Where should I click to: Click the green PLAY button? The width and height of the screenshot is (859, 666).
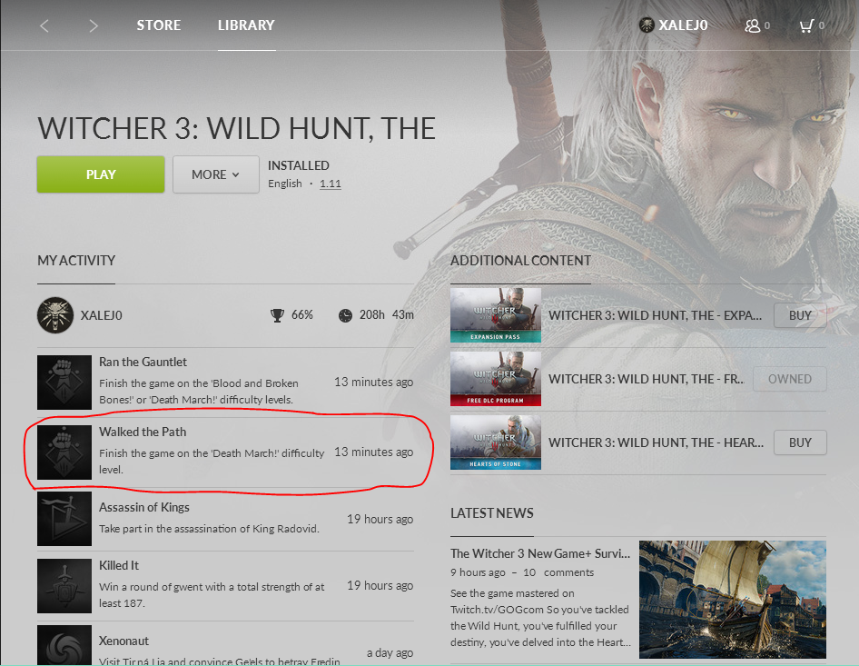(101, 174)
